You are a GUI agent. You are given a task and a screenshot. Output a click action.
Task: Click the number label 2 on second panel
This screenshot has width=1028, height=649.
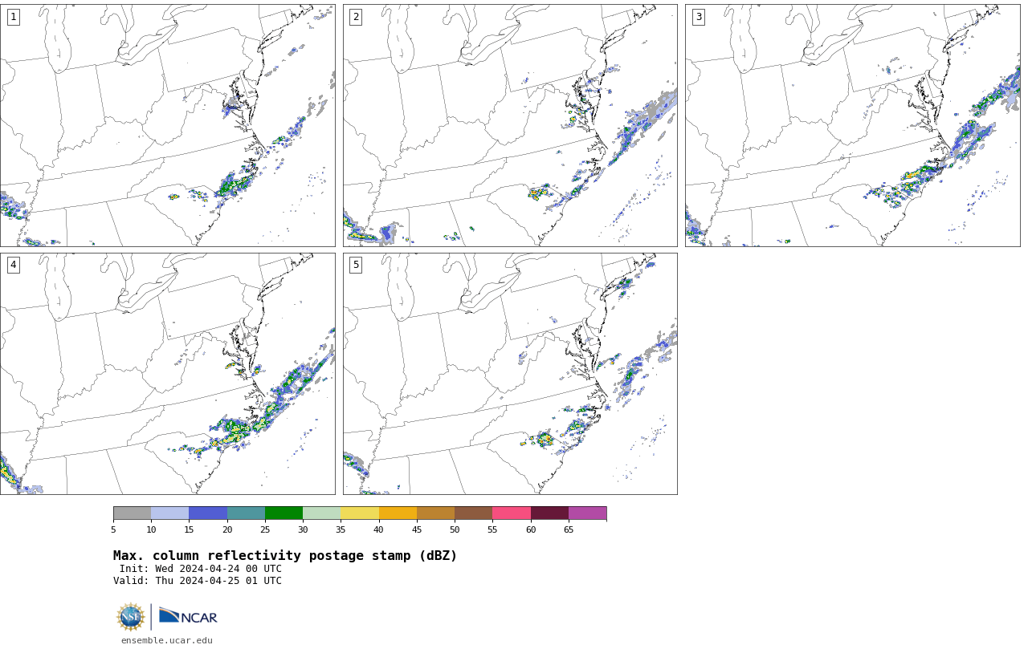pyautogui.click(x=356, y=17)
